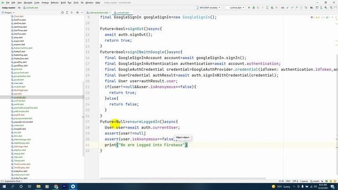Screen dimensions: 338x190
Task: Switch to the first editor tab
Action: pyautogui.click(x=99, y=13)
